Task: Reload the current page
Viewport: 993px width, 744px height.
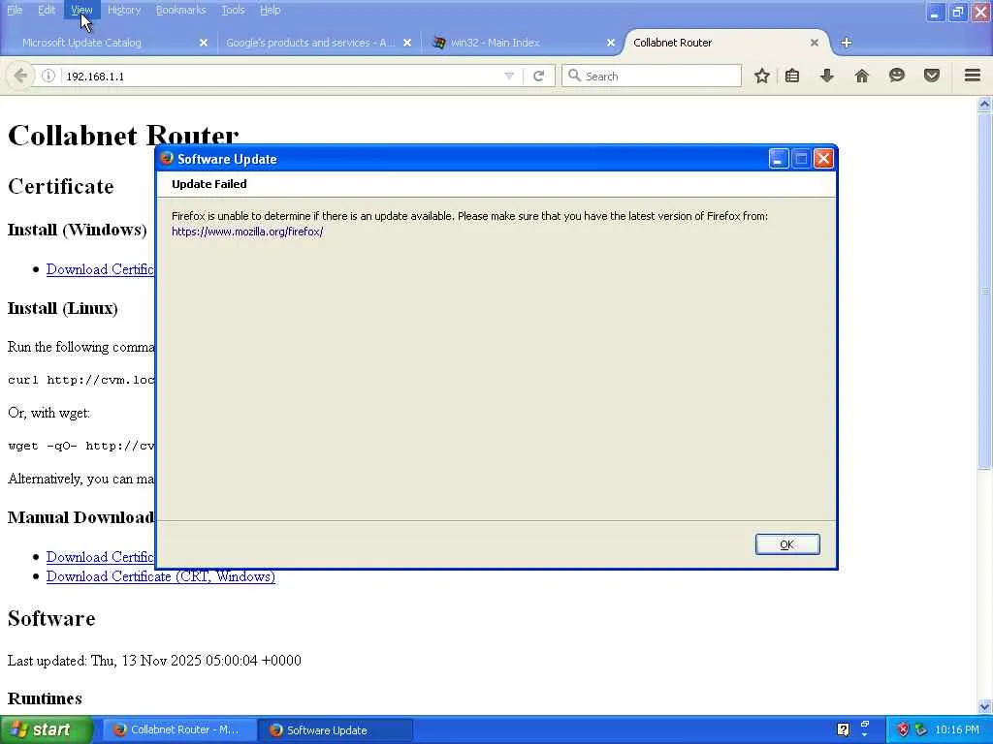Action: 539,76
